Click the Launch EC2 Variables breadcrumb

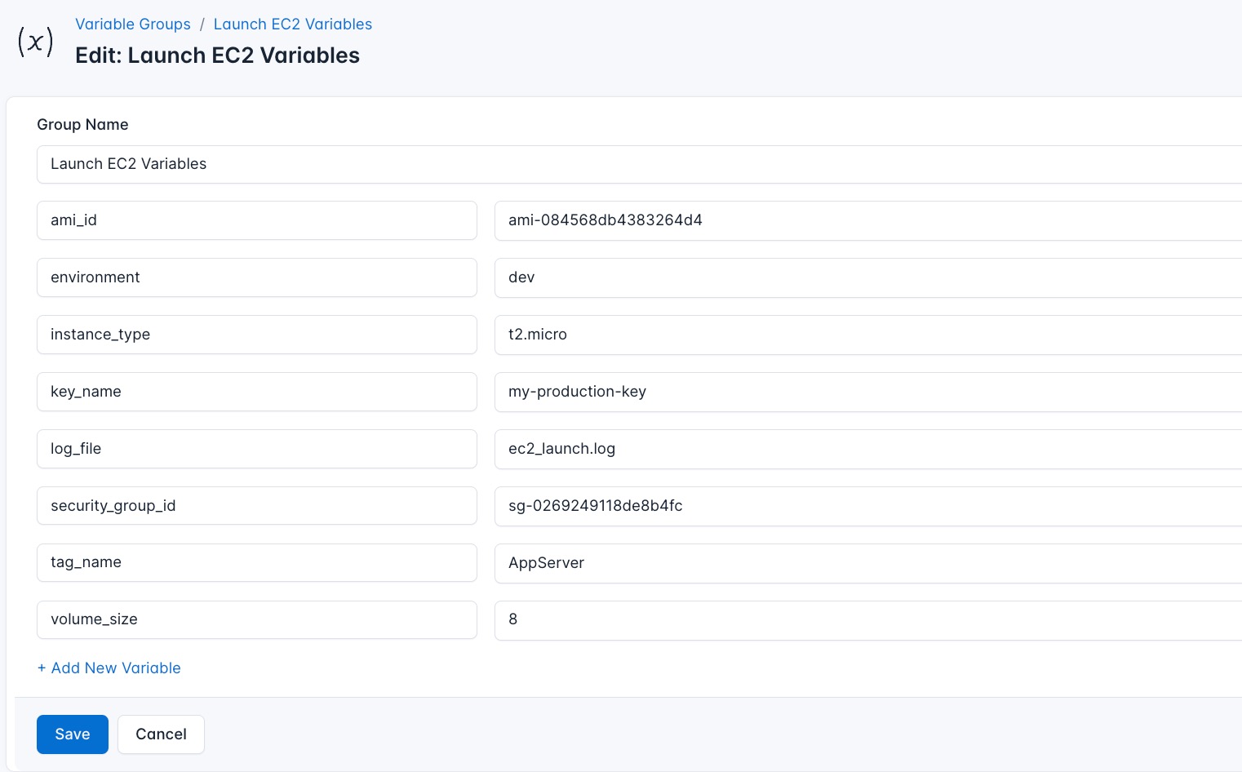[292, 24]
